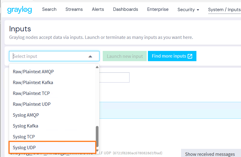Open Dashboards from the navigation bar
Viewport: 241px width, 157px height.
pyautogui.click(x=126, y=9)
